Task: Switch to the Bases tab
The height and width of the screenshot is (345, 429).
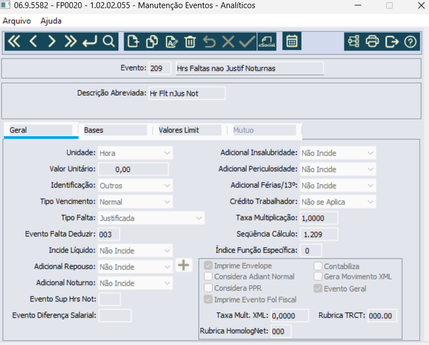Action: [115, 130]
